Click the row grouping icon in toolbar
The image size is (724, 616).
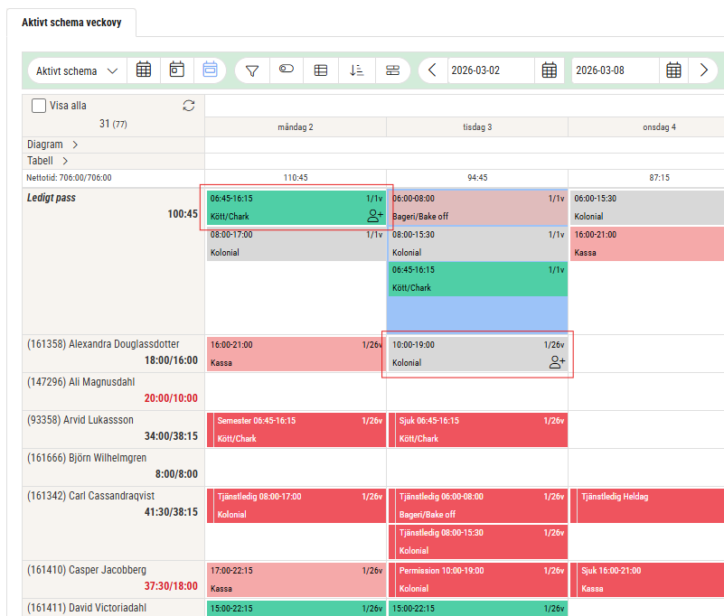click(392, 70)
